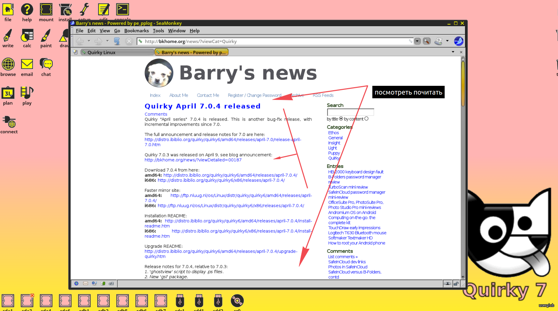
Task: Click the Stop loading button
Action: 129,41
